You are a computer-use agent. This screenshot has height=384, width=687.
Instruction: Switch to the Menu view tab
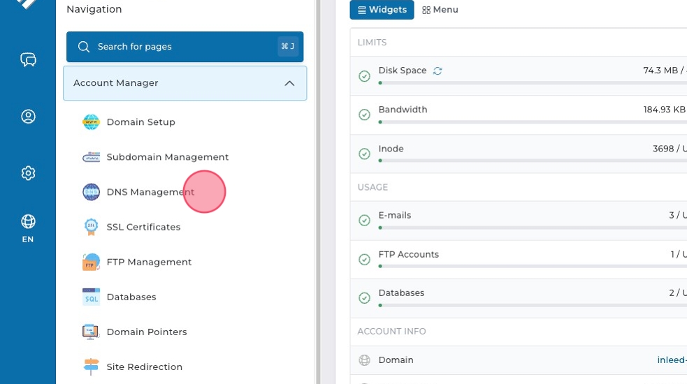coord(440,10)
